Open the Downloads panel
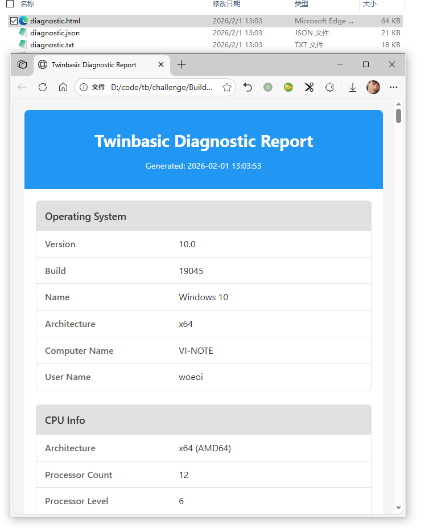This screenshot has height=531, width=425. pos(353,87)
